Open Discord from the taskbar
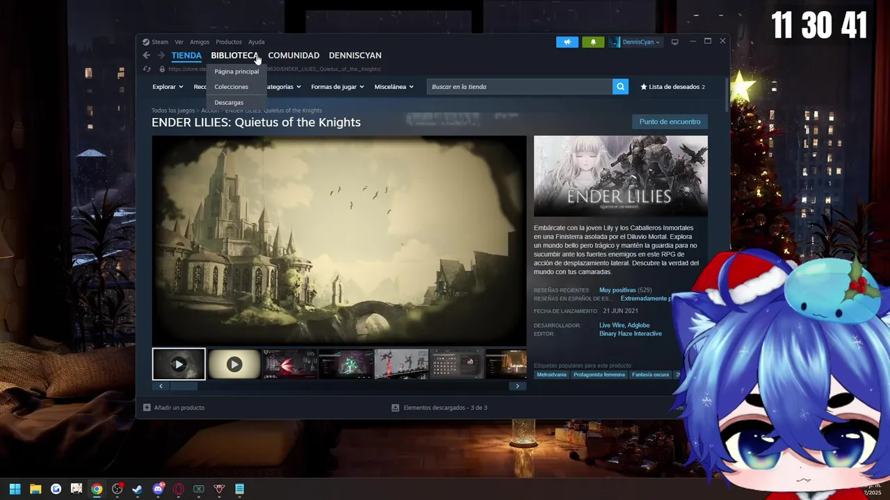 point(158,489)
